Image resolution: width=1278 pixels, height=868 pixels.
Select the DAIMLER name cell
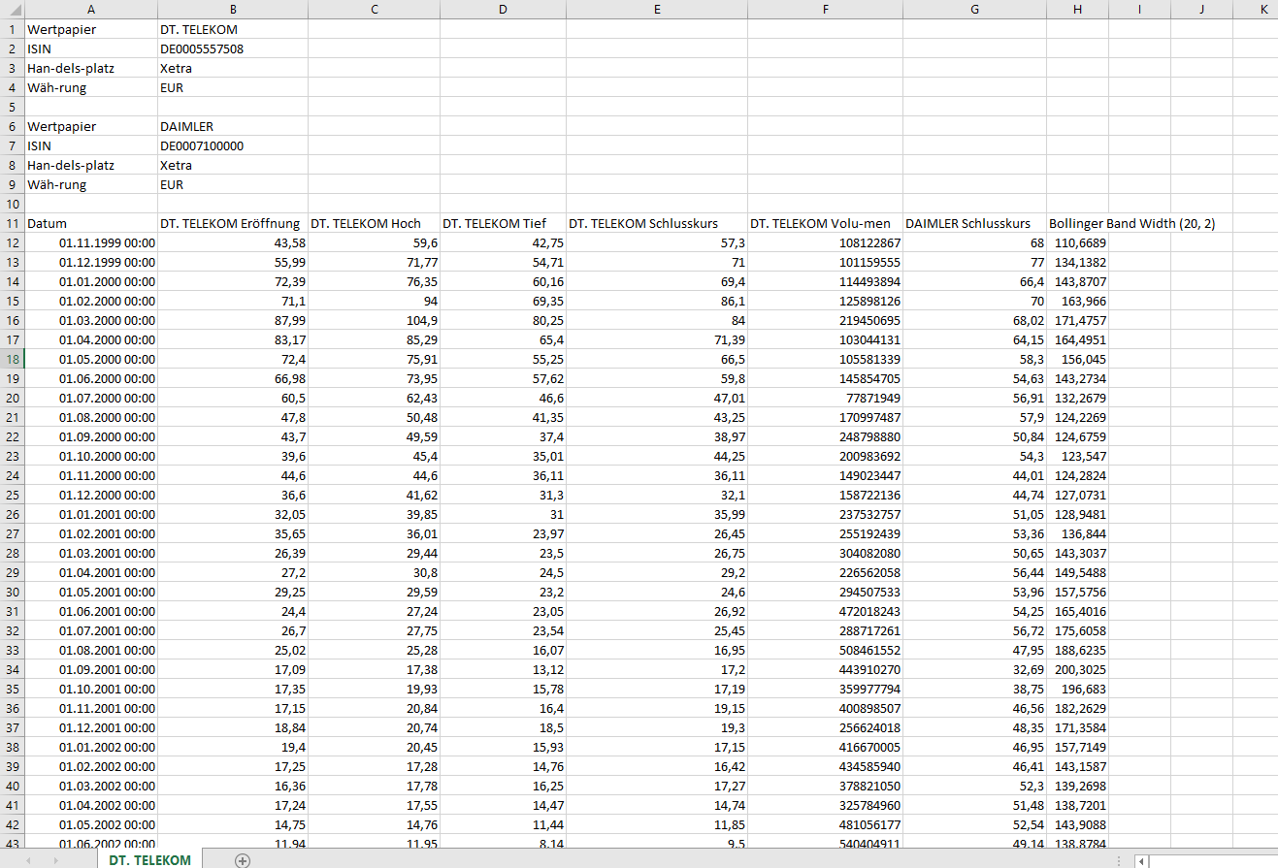click(x=233, y=126)
